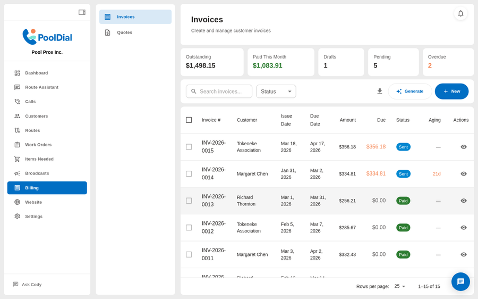Download invoices with the export icon

point(380,92)
